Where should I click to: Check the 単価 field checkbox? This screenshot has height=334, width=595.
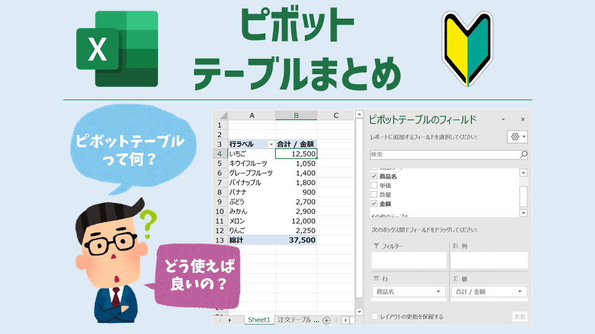374,186
